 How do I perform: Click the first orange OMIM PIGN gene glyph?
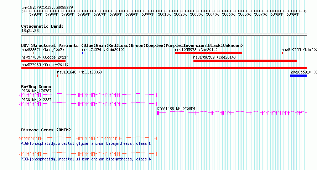coord(88,138)
